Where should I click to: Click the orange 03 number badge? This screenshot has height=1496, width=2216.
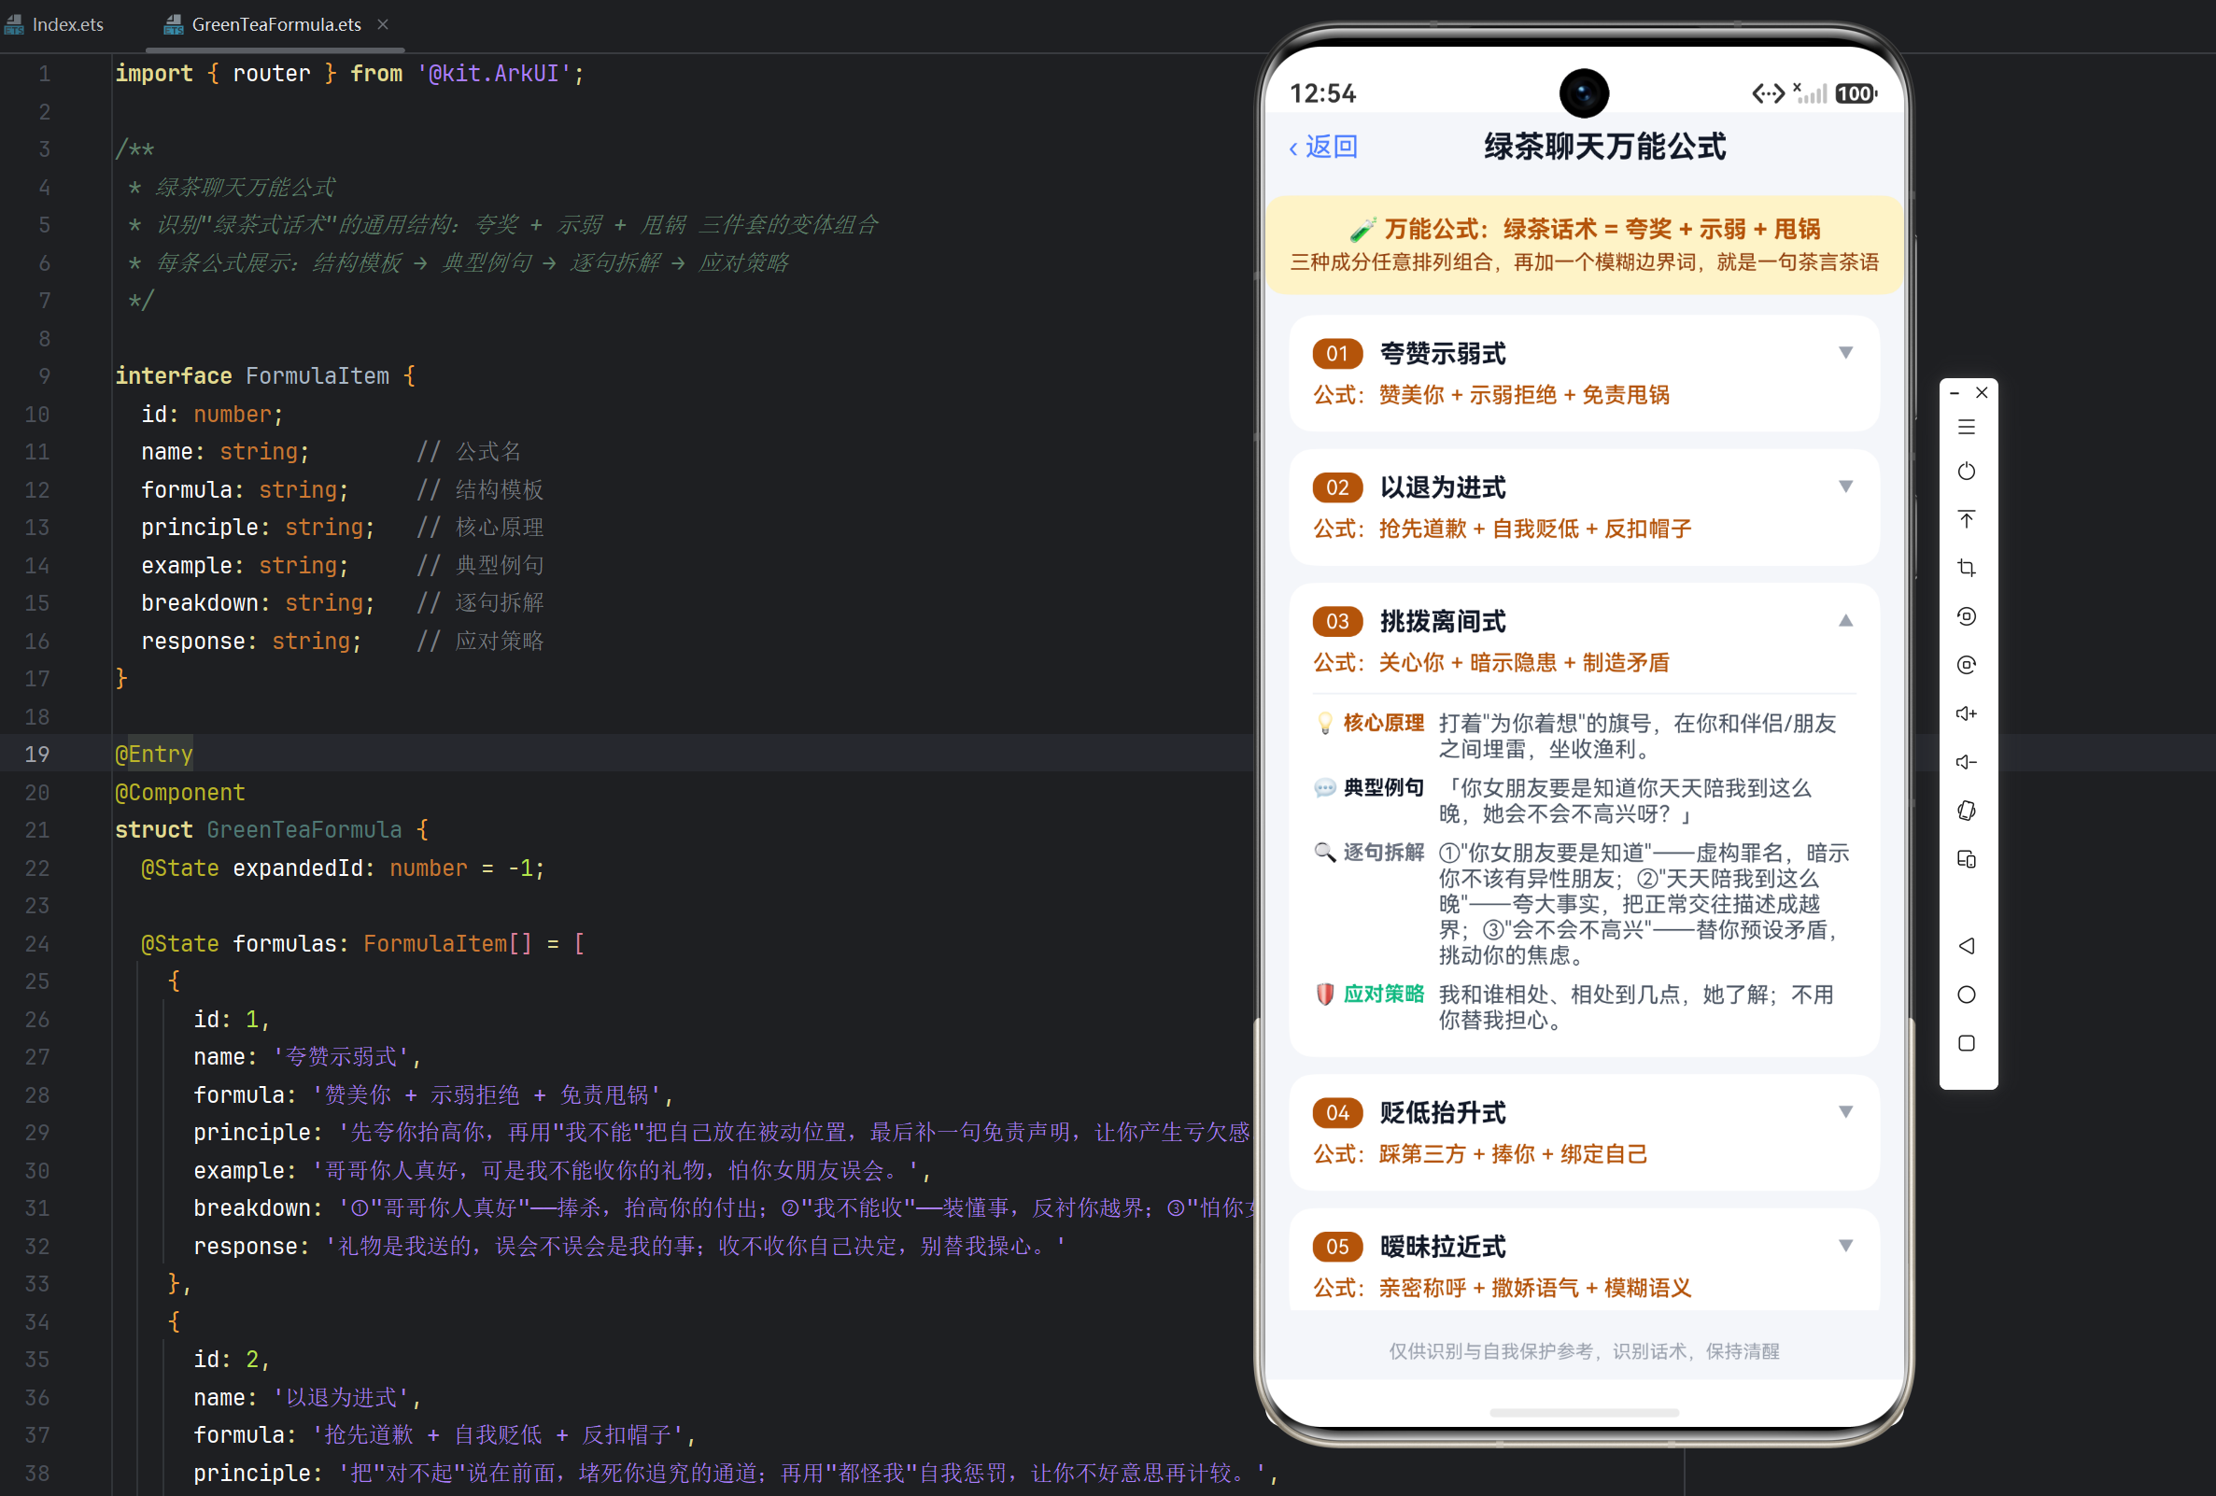tap(1337, 622)
